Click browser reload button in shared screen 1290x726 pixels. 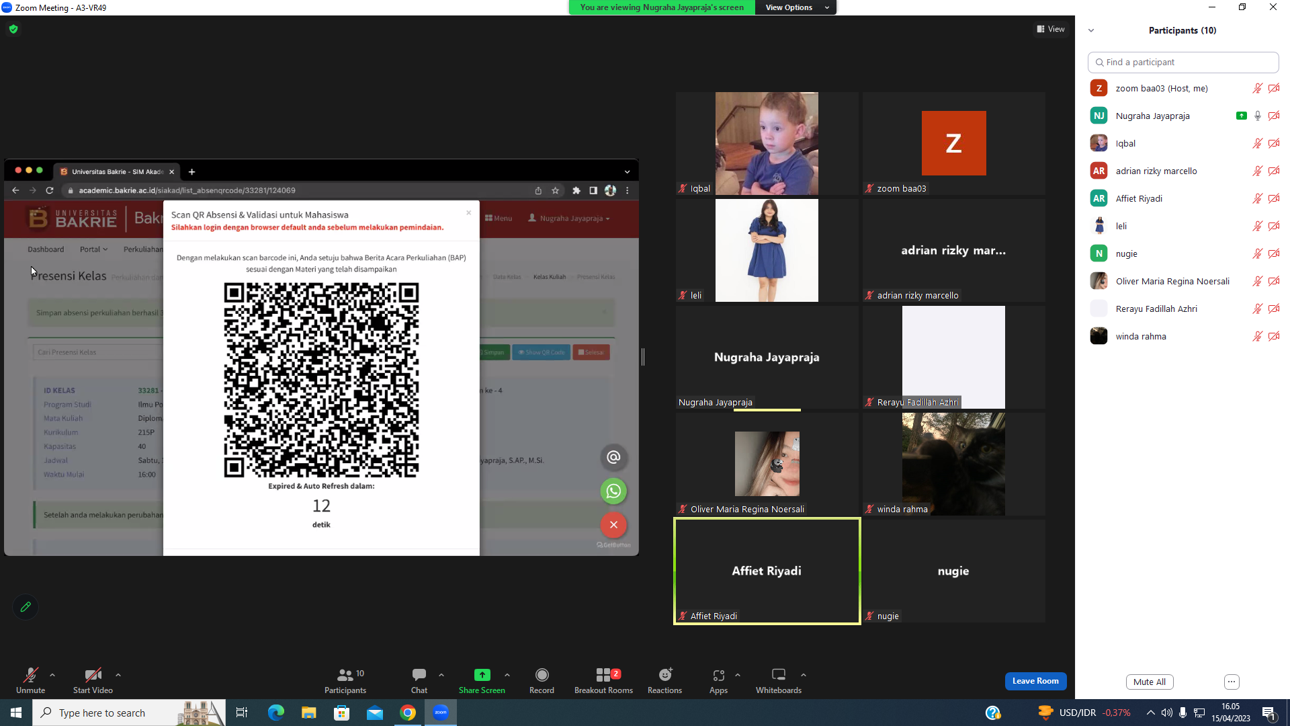(50, 190)
